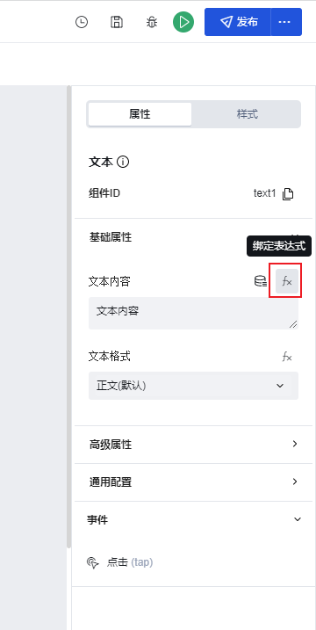Click the panel vertical scrollbar
The width and height of the screenshot is (316, 630).
click(69, 316)
